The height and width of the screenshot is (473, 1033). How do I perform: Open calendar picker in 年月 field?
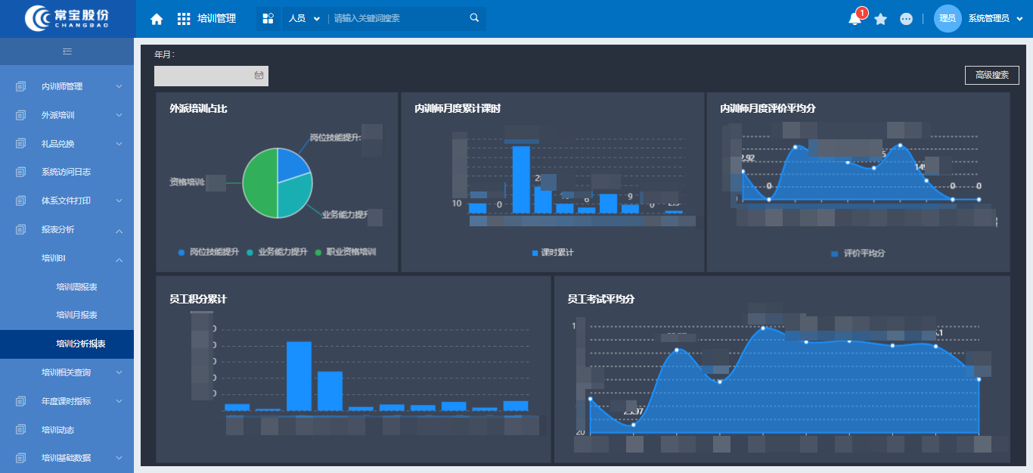point(259,76)
